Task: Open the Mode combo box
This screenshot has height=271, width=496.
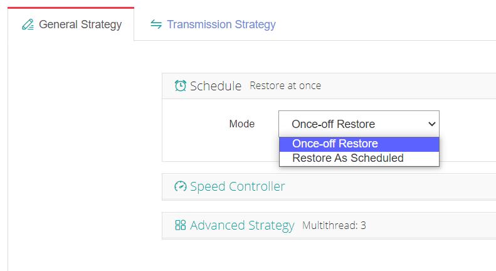Action: coord(359,124)
